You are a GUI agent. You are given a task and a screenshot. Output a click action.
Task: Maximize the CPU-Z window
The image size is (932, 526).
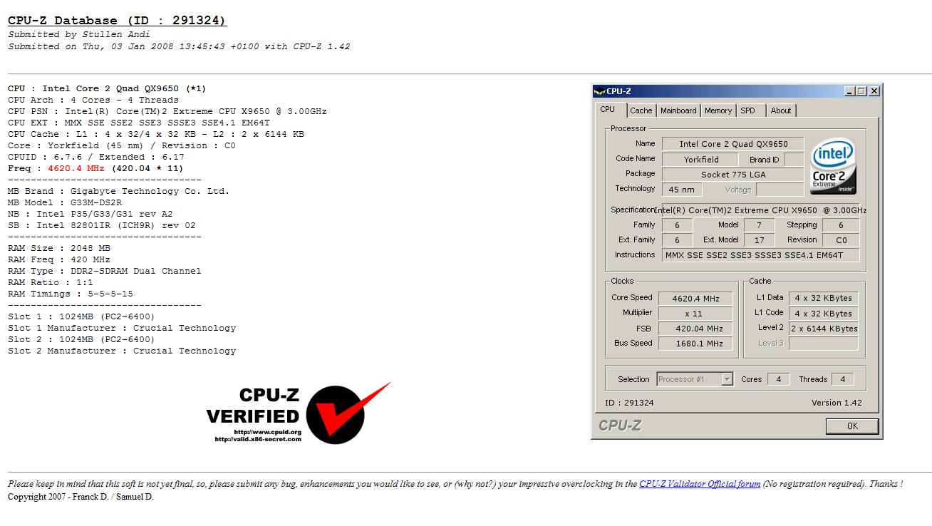tap(861, 91)
